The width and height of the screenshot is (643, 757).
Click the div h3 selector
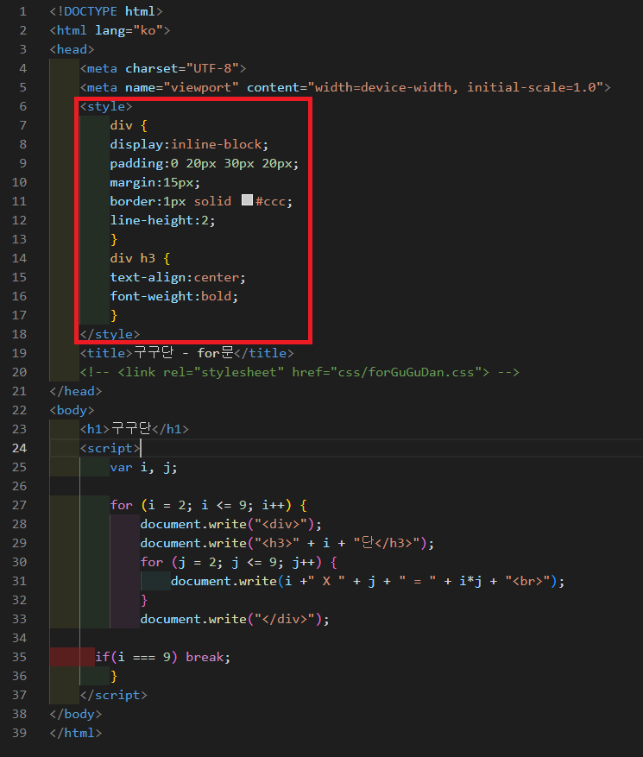[133, 258]
